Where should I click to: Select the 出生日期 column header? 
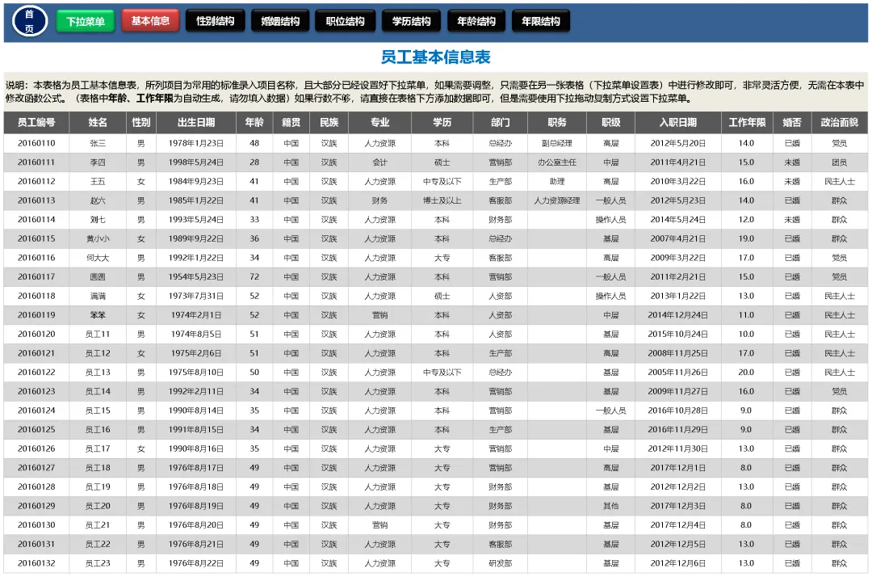(x=196, y=122)
